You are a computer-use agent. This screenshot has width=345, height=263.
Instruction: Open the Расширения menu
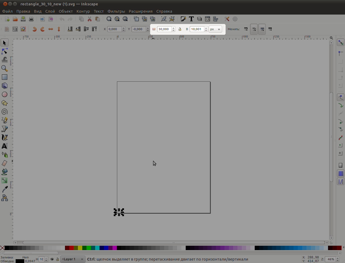[x=141, y=11]
